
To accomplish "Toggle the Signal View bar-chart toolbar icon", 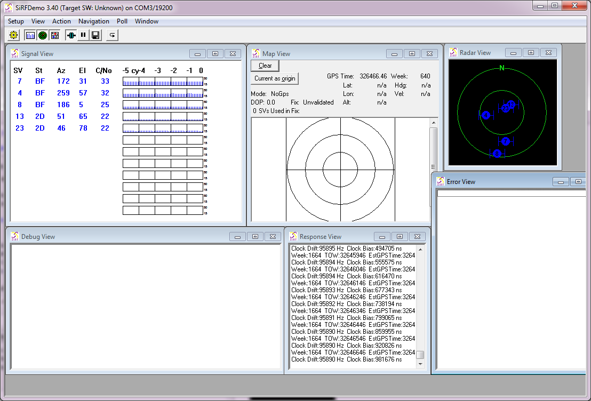I will 30,35.
